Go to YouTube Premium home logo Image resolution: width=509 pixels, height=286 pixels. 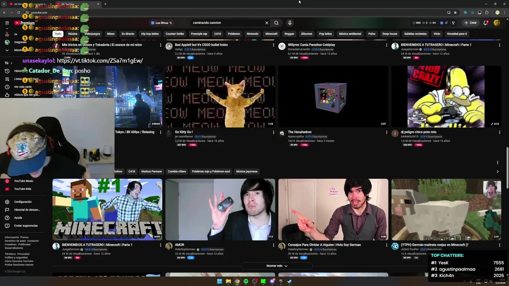(x=25, y=23)
